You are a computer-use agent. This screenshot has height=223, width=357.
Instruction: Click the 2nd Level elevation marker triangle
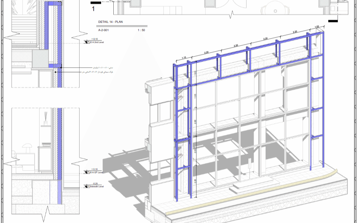click(x=86, y=42)
